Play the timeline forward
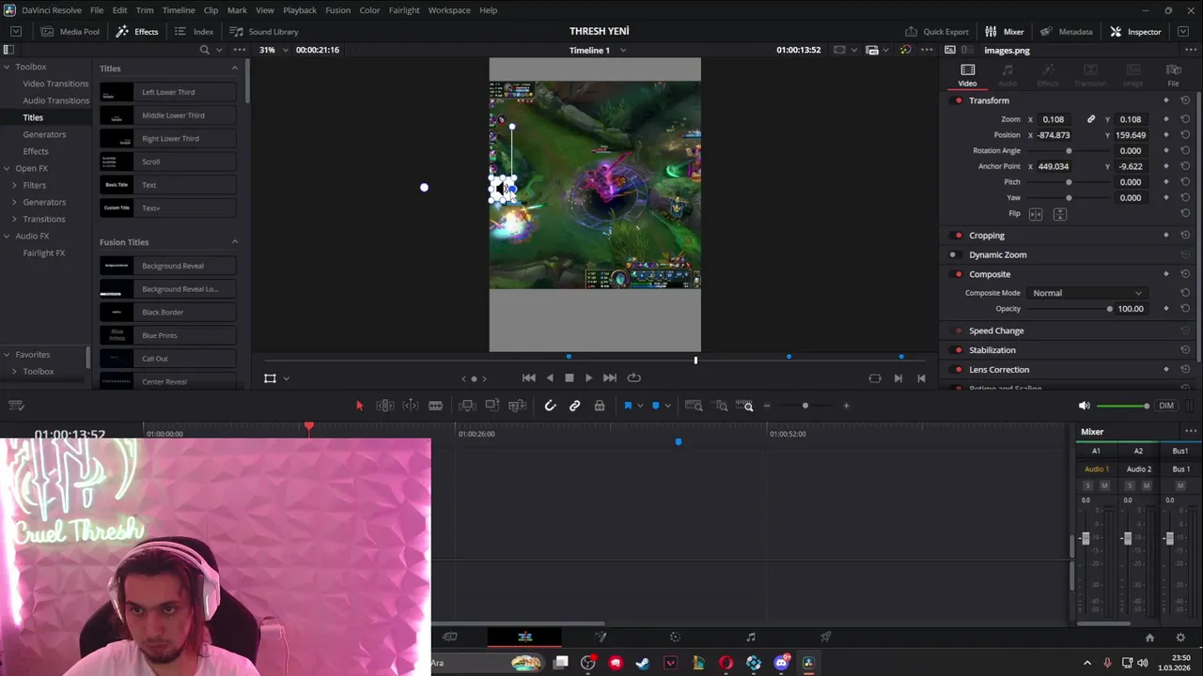 [588, 377]
